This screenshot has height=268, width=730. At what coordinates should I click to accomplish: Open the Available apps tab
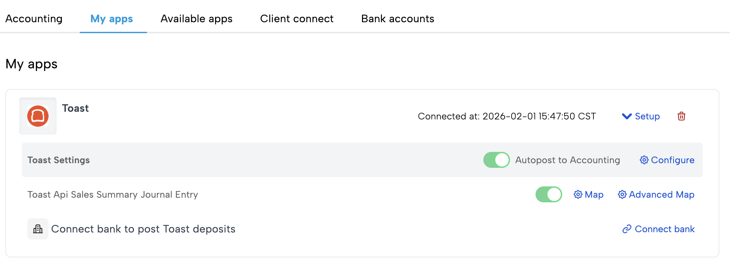[x=196, y=19]
